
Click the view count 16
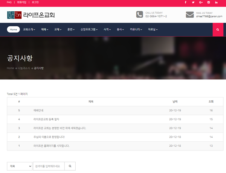click(211, 111)
